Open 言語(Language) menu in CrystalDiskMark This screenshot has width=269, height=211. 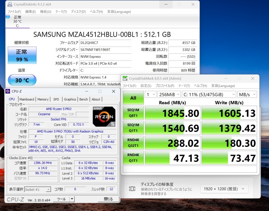(x=223, y=86)
